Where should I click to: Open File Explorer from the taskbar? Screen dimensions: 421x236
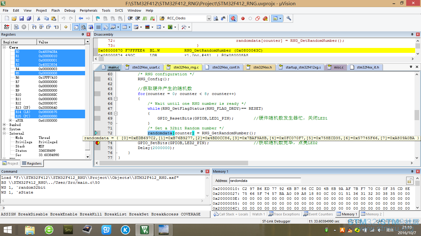coord(30,230)
